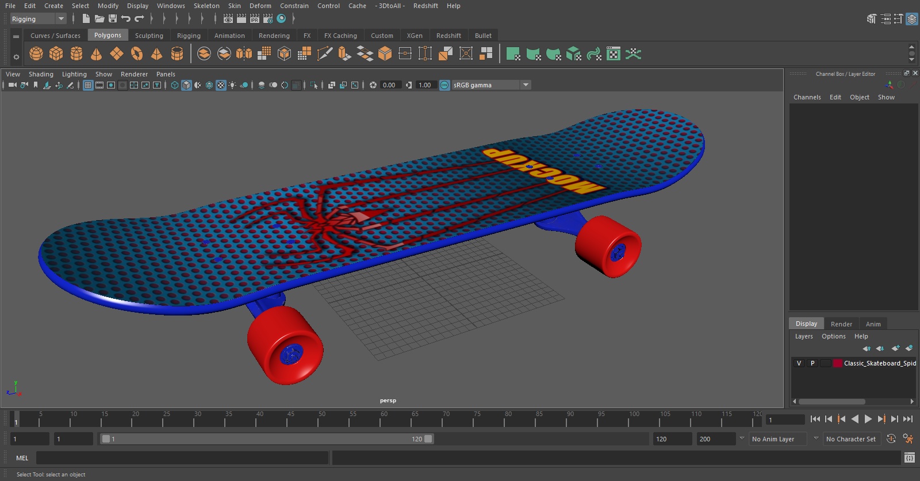Open the Redshift menu in menu bar
The width and height of the screenshot is (920, 481).
[425, 6]
